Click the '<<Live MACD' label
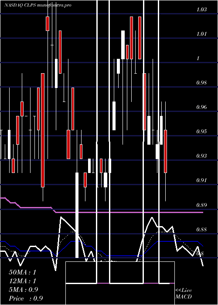Viewport: 218px width, 305px height. click(184, 294)
